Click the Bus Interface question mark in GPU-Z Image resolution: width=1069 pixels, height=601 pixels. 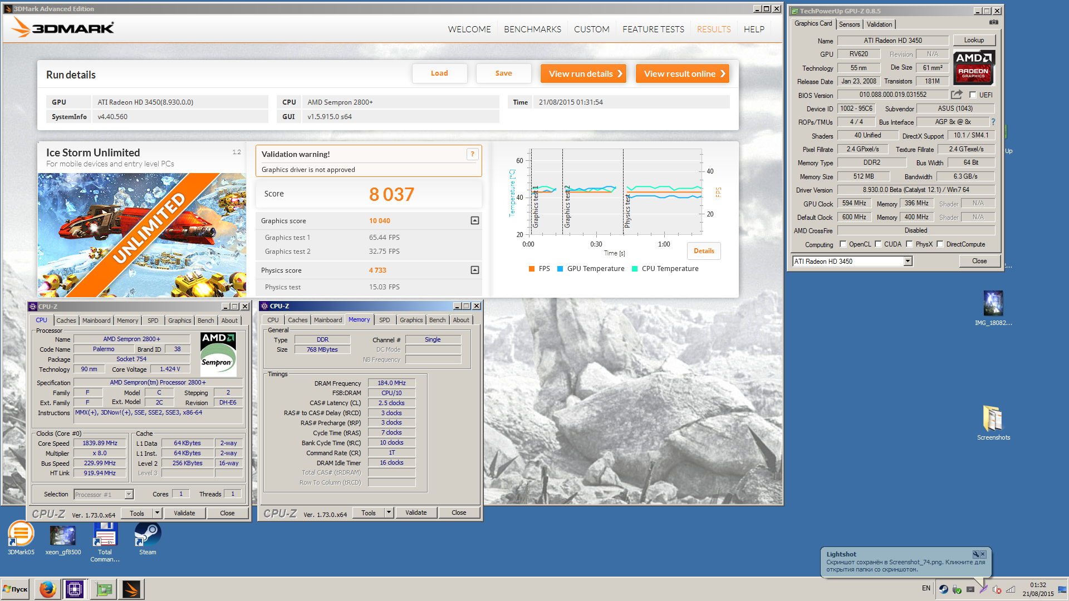pyautogui.click(x=993, y=122)
